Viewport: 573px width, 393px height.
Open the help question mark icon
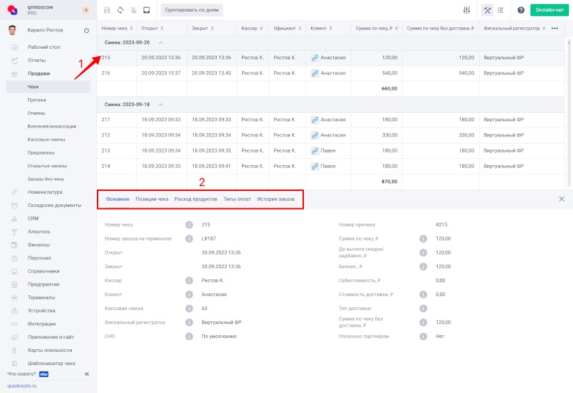pos(521,10)
